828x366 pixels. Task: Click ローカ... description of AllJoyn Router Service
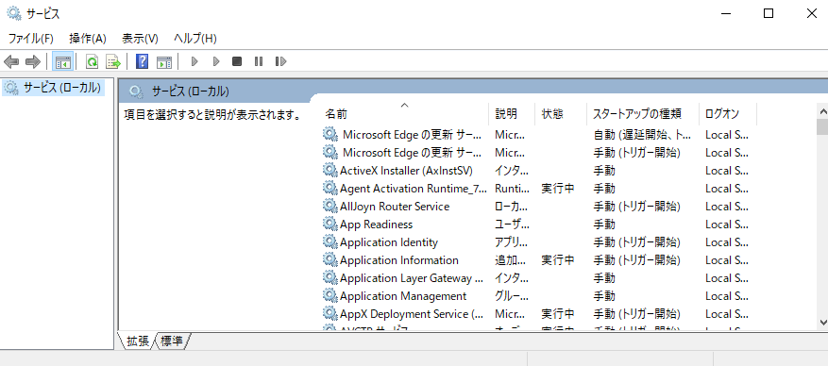pyautogui.click(x=512, y=207)
